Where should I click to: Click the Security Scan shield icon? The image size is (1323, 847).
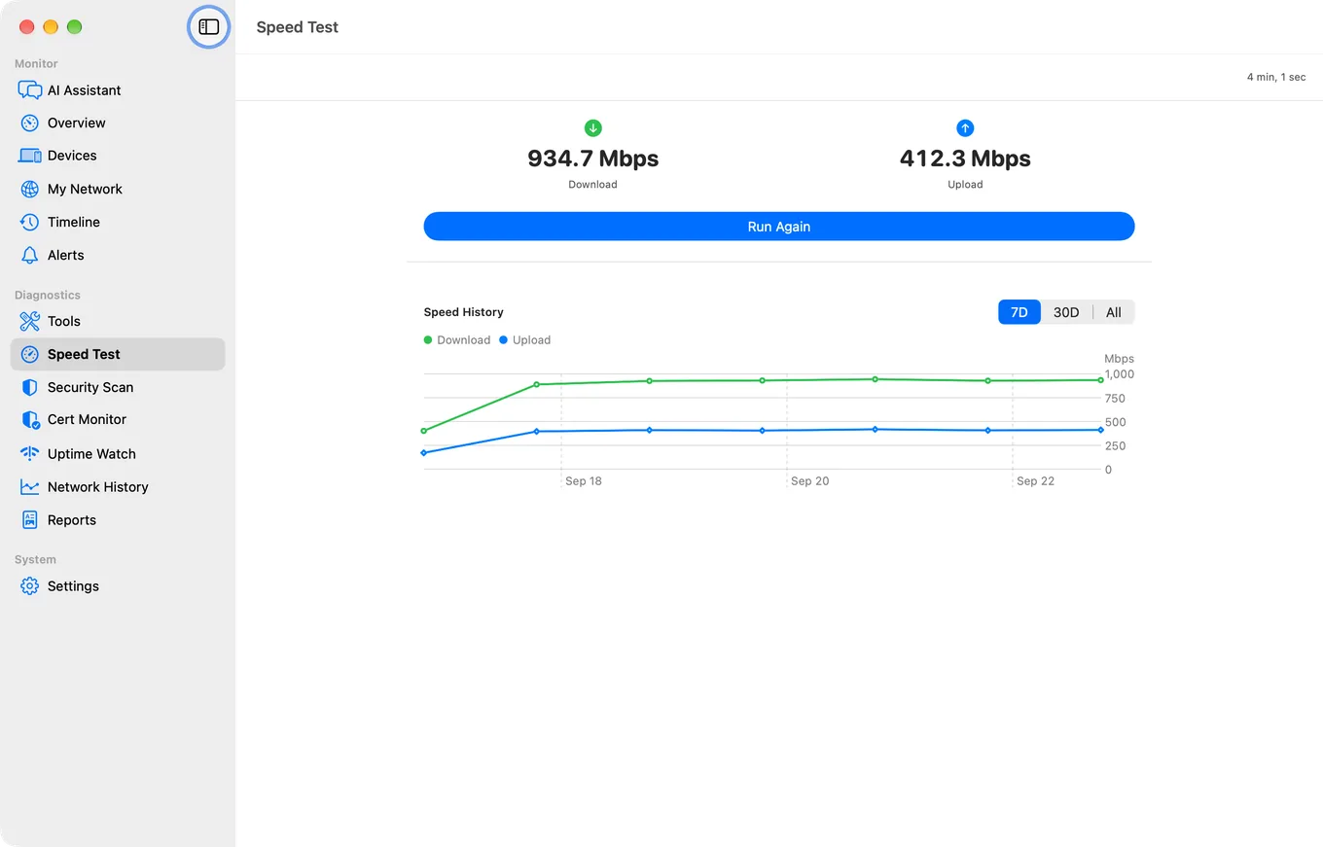tap(29, 387)
